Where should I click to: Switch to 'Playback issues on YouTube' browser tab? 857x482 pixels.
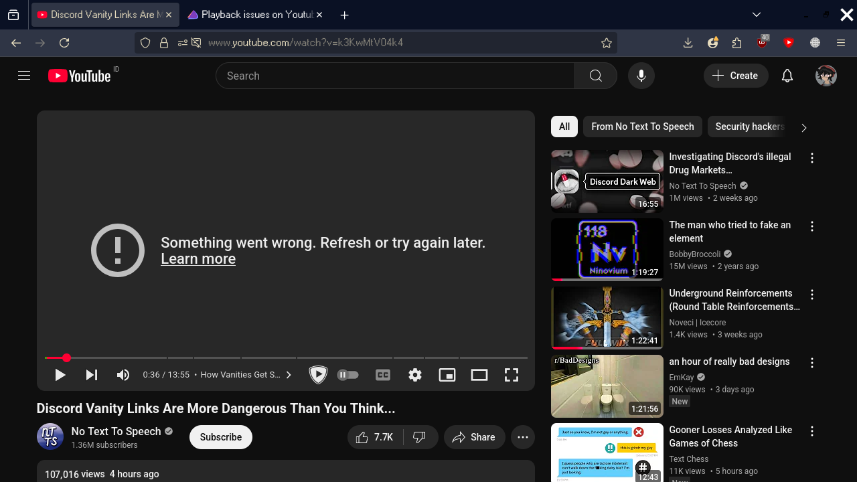254,15
